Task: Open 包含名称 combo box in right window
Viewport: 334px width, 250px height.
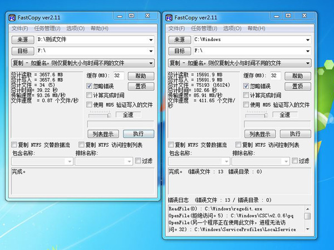Action: (x=199, y=161)
